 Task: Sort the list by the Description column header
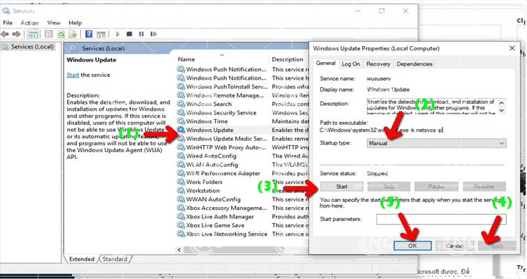coord(289,59)
